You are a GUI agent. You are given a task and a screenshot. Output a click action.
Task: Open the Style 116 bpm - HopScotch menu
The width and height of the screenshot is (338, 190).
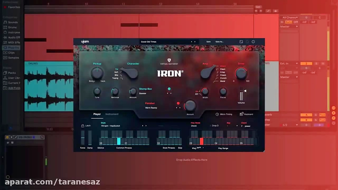pyautogui.click(x=110, y=126)
